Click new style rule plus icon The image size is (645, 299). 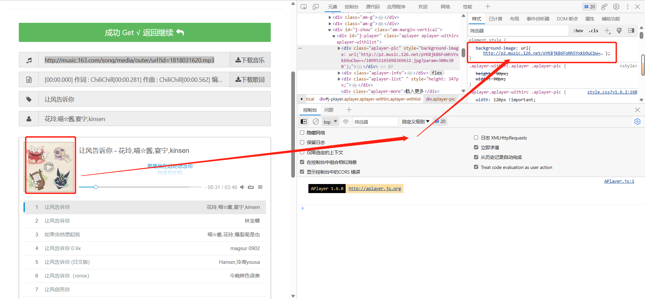point(607,31)
